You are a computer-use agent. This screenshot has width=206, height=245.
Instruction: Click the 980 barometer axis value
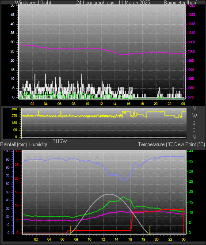[191, 88]
